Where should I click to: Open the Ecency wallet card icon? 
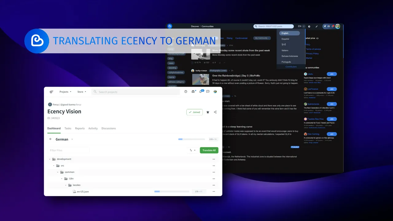pyautogui.click(x=329, y=26)
